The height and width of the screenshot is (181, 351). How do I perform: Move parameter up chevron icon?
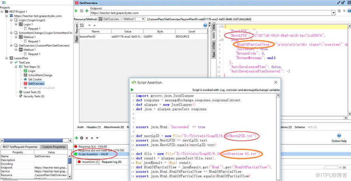coord(95,26)
